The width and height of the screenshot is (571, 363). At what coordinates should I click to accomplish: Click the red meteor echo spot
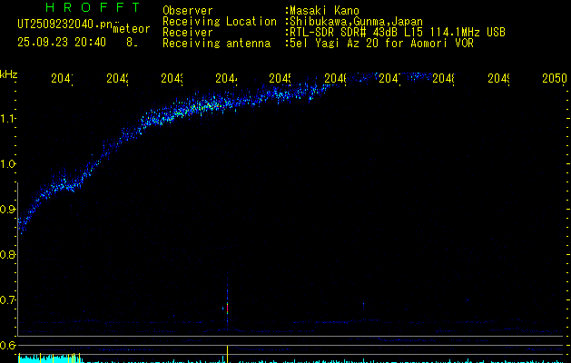pyautogui.click(x=227, y=309)
